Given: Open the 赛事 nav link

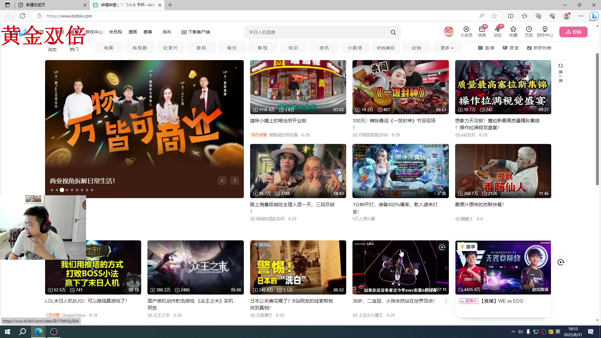Looking at the screenshot, I should (148, 32).
